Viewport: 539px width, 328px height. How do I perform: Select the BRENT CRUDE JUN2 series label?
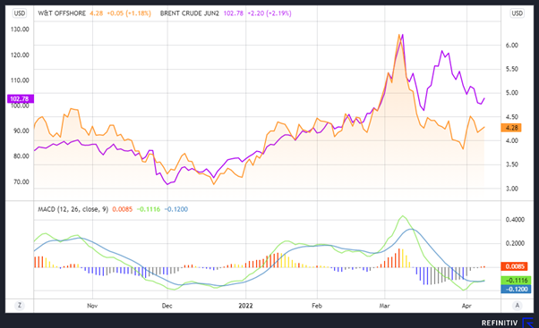pos(190,13)
